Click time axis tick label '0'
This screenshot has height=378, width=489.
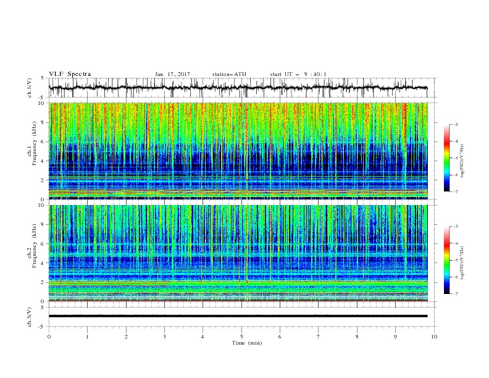click(x=49, y=337)
